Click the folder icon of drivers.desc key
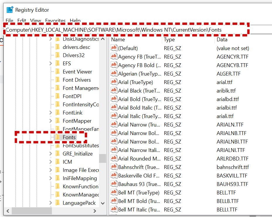272x217 pixels. 57,47
